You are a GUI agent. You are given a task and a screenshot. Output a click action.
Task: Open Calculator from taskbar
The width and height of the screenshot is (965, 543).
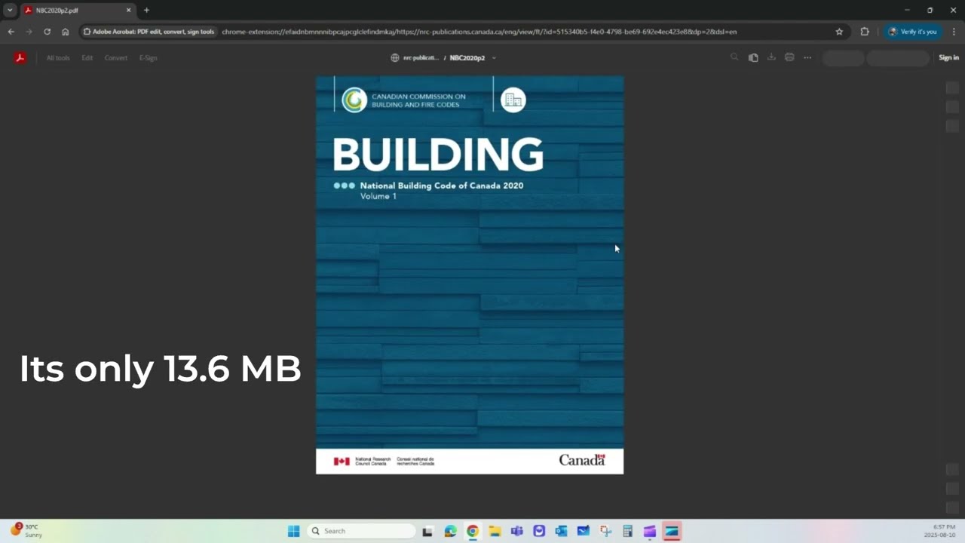(x=627, y=531)
